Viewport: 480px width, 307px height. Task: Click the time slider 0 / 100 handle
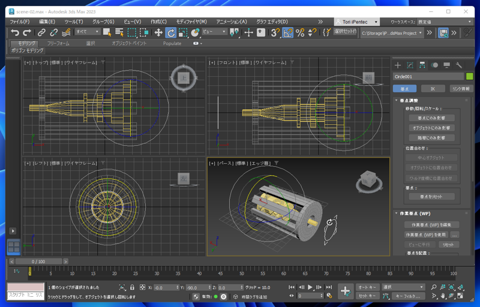pyautogui.click(x=38, y=261)
